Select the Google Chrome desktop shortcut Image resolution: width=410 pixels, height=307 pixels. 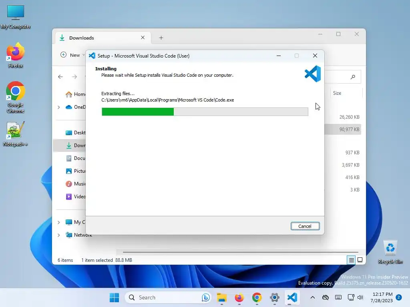tap(16, 97)
